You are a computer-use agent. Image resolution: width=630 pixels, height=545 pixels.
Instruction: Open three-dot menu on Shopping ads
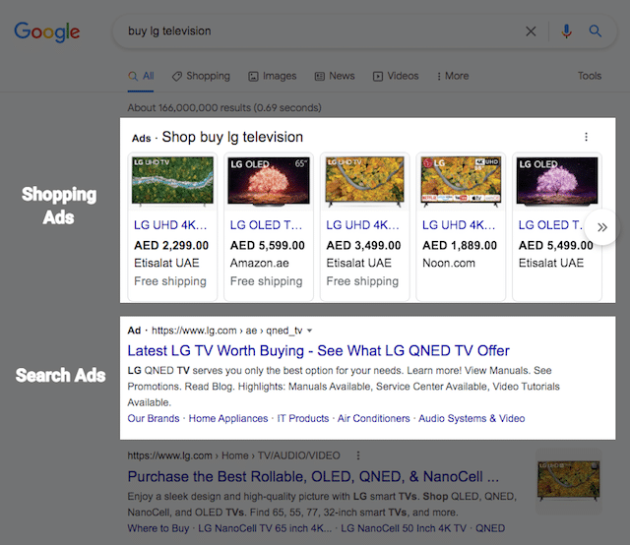click(x=587, y=138)
